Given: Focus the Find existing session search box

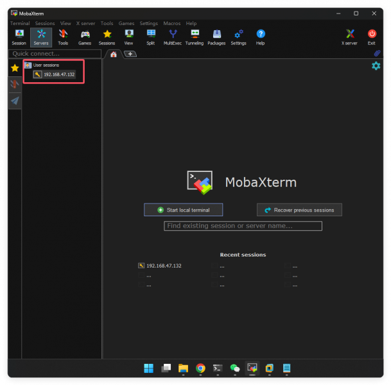Looking at the screenshot, I should point(243,226).
